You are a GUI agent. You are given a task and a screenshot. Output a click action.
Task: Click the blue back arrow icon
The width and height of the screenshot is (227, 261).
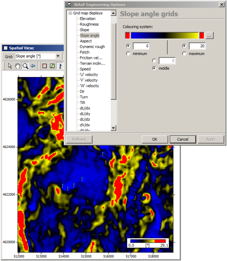[33, 66]
